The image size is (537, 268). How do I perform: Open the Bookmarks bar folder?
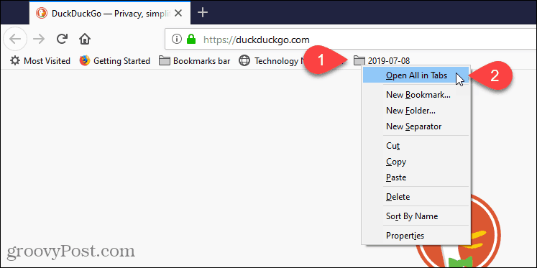coord(195,61)
